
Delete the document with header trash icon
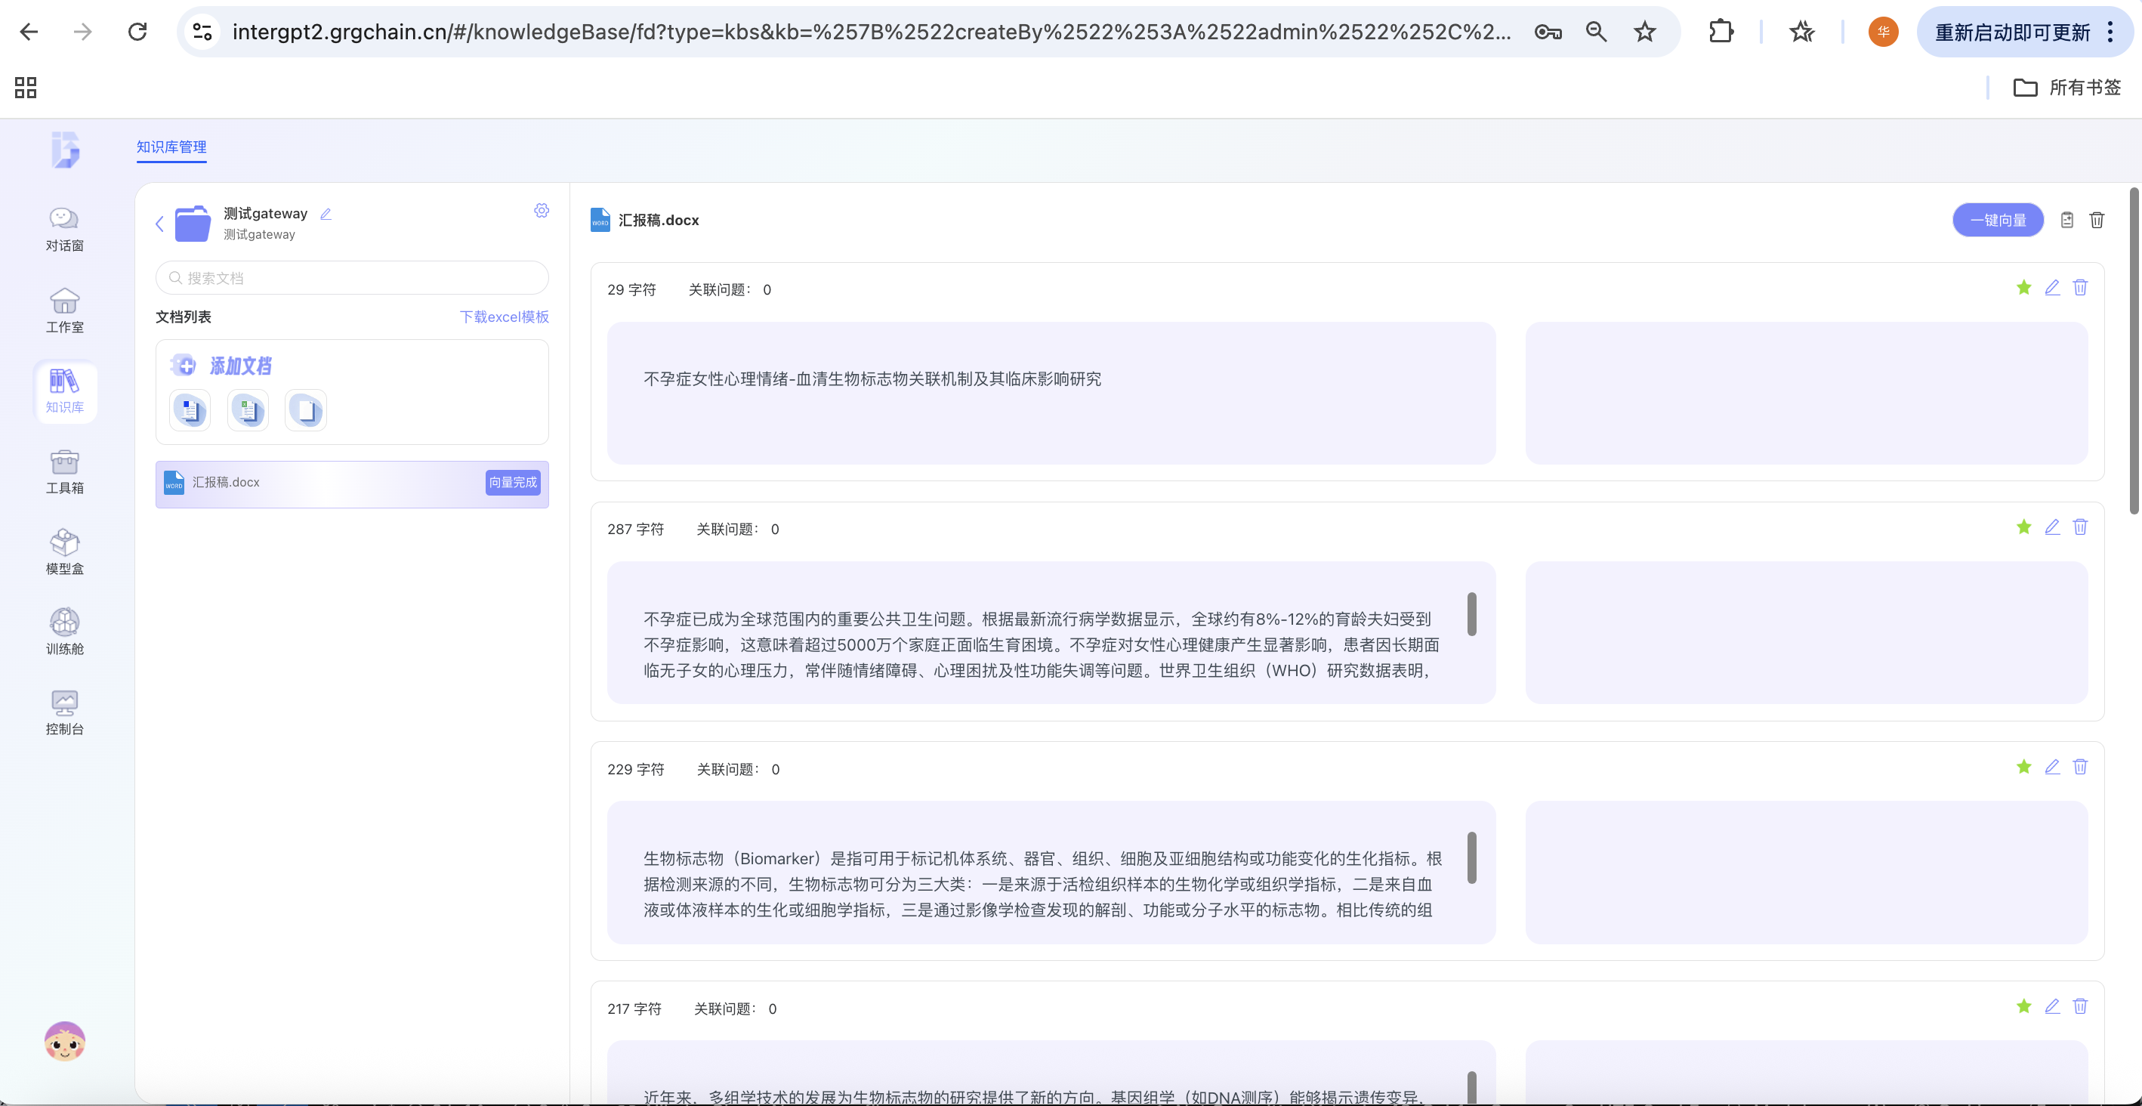[x=2096, y=220]
